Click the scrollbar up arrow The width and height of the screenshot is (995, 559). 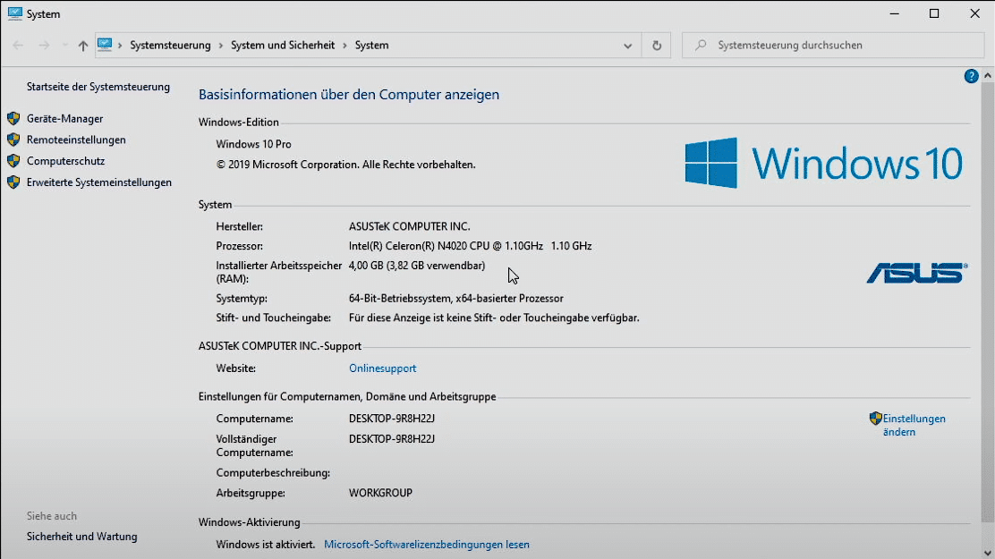[x=987, y=75]
